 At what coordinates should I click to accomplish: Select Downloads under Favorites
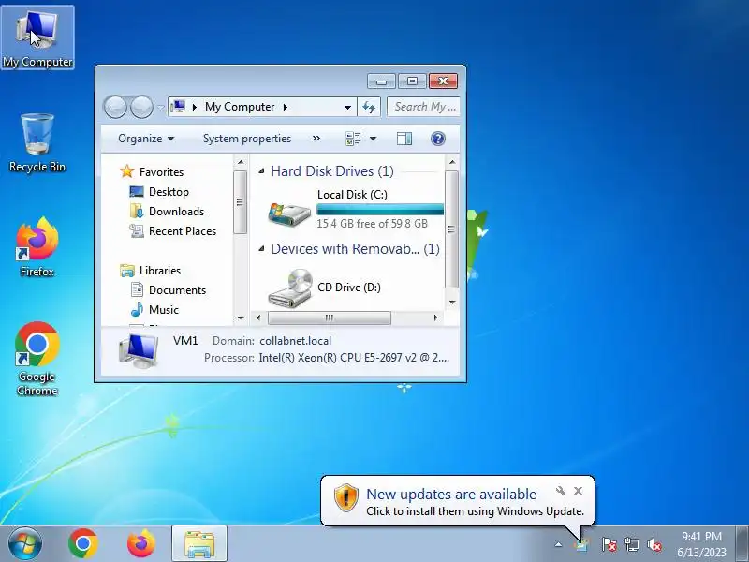[168, 212]
